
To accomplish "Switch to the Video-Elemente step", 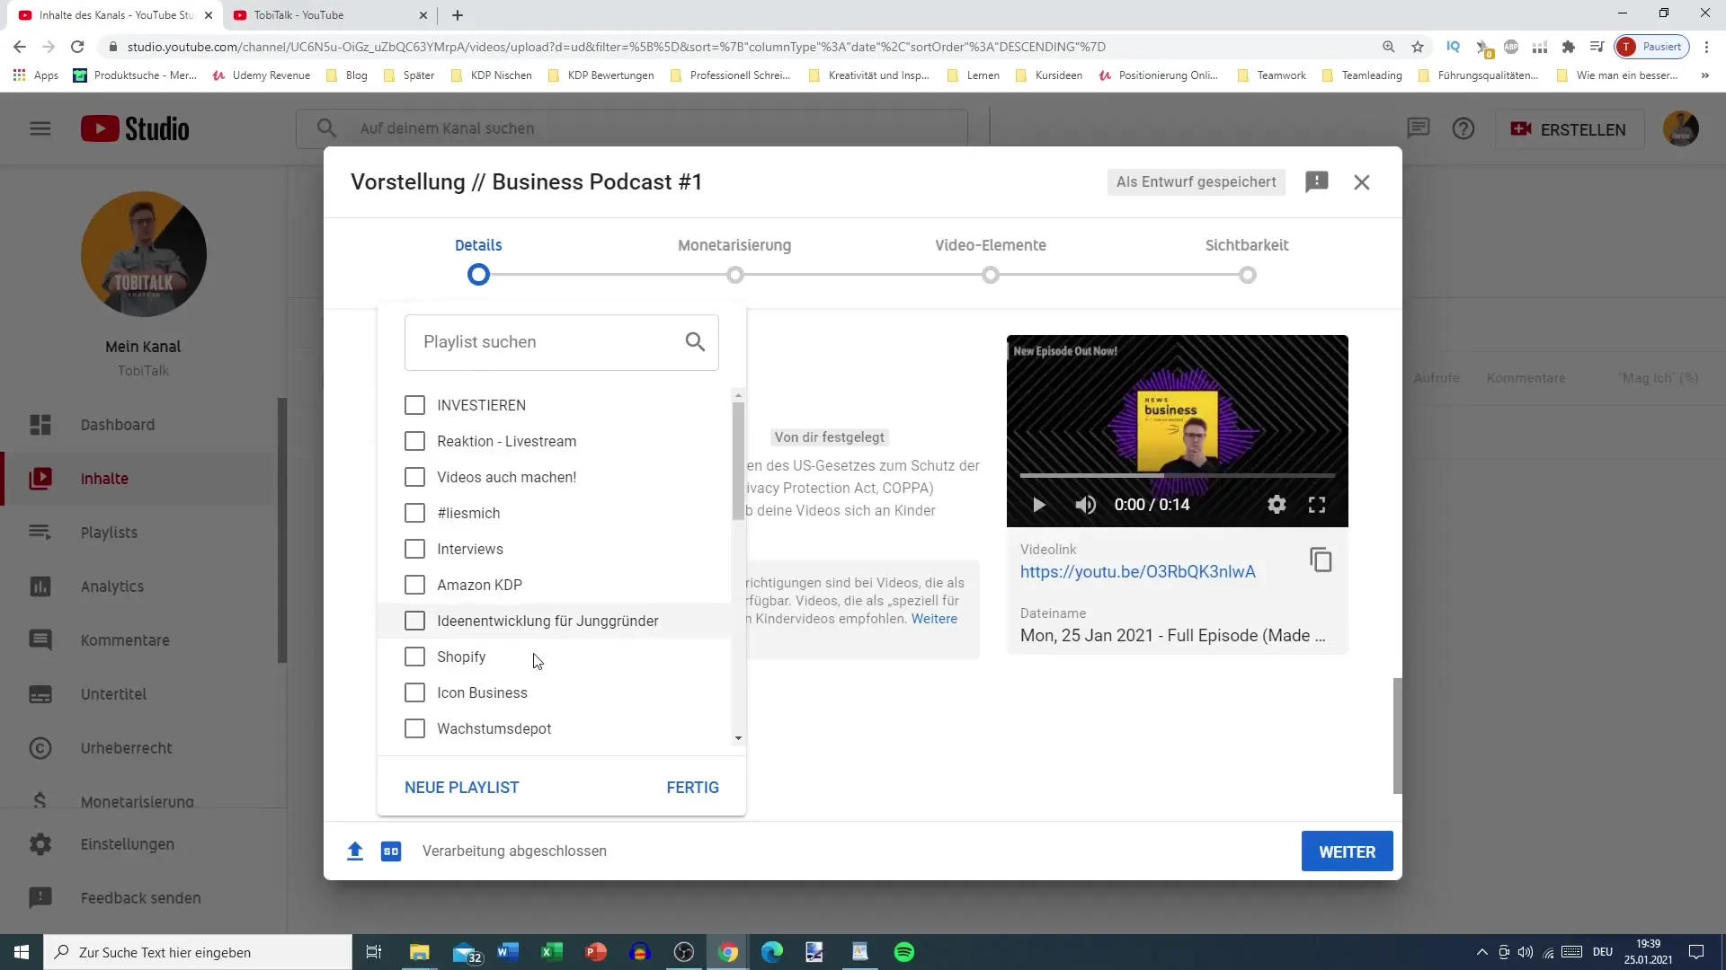I will coord(990,260).
